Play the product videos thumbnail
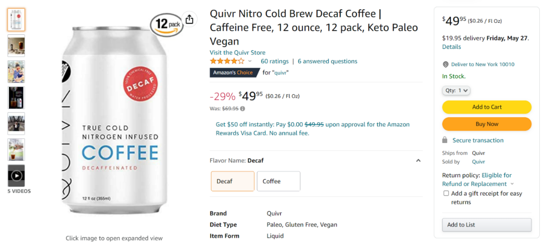The image size is (544, 244). [16, 176]
